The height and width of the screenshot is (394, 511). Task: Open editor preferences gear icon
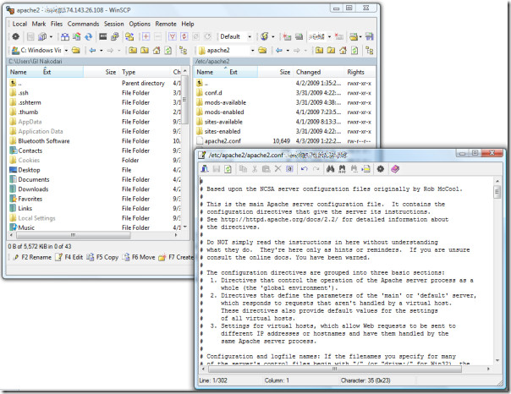[381, 168]
